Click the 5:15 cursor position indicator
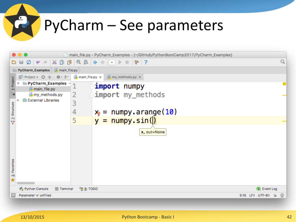 243,195
